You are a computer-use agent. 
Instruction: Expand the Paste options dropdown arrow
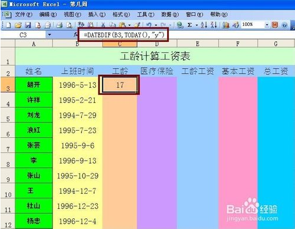coord(130,25)
